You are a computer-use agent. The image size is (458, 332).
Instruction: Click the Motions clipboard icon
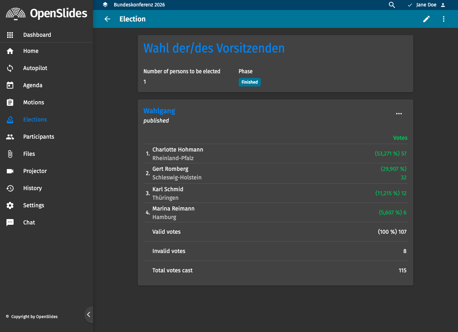[10, 103]
